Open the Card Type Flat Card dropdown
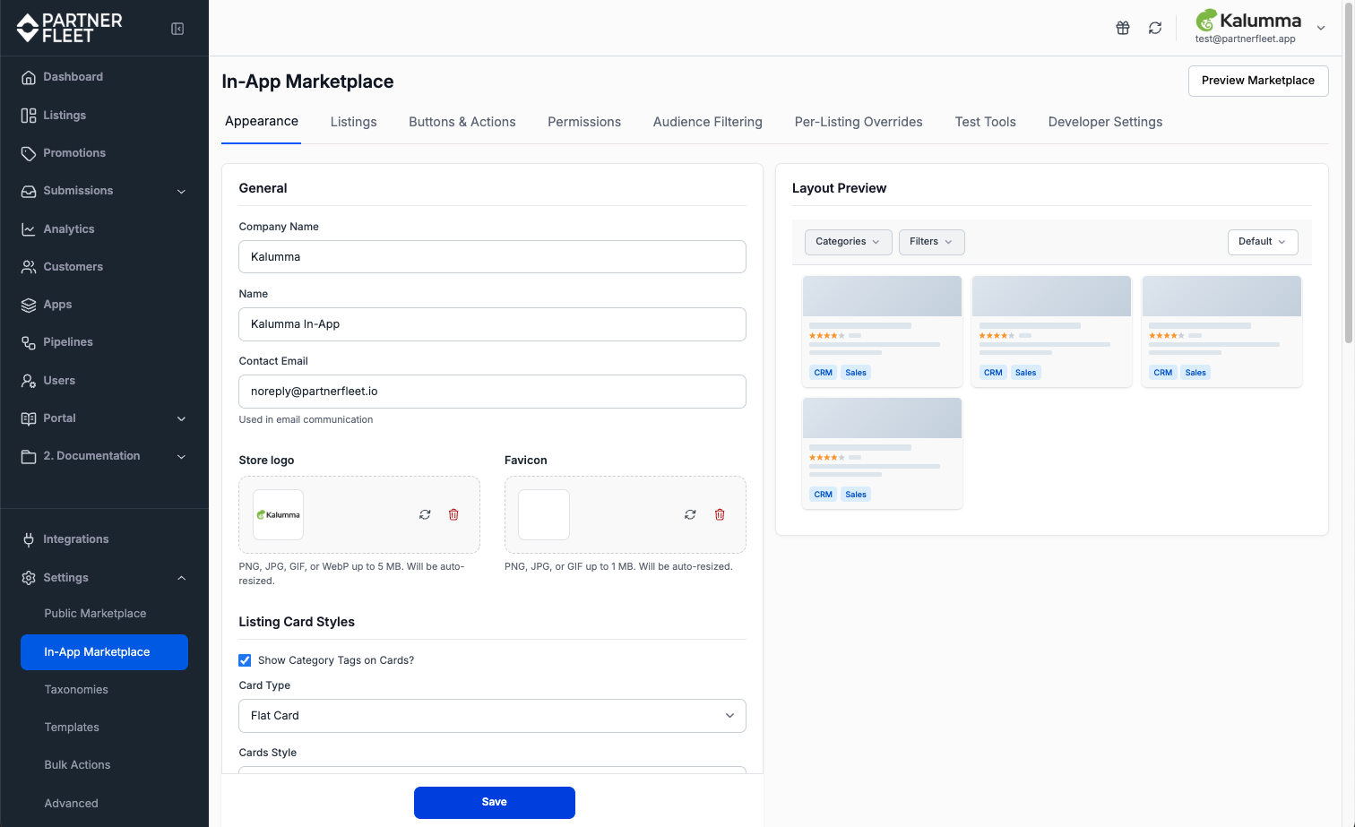Viewport: 1355px width, 827px height. click(x=492, y=716)
